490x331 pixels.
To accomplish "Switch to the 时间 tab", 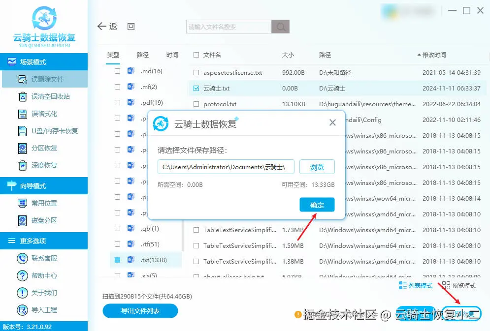I will (x=172, y=55).
